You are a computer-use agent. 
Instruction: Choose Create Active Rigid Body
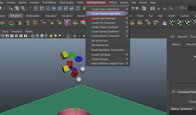tap(105, 9)
